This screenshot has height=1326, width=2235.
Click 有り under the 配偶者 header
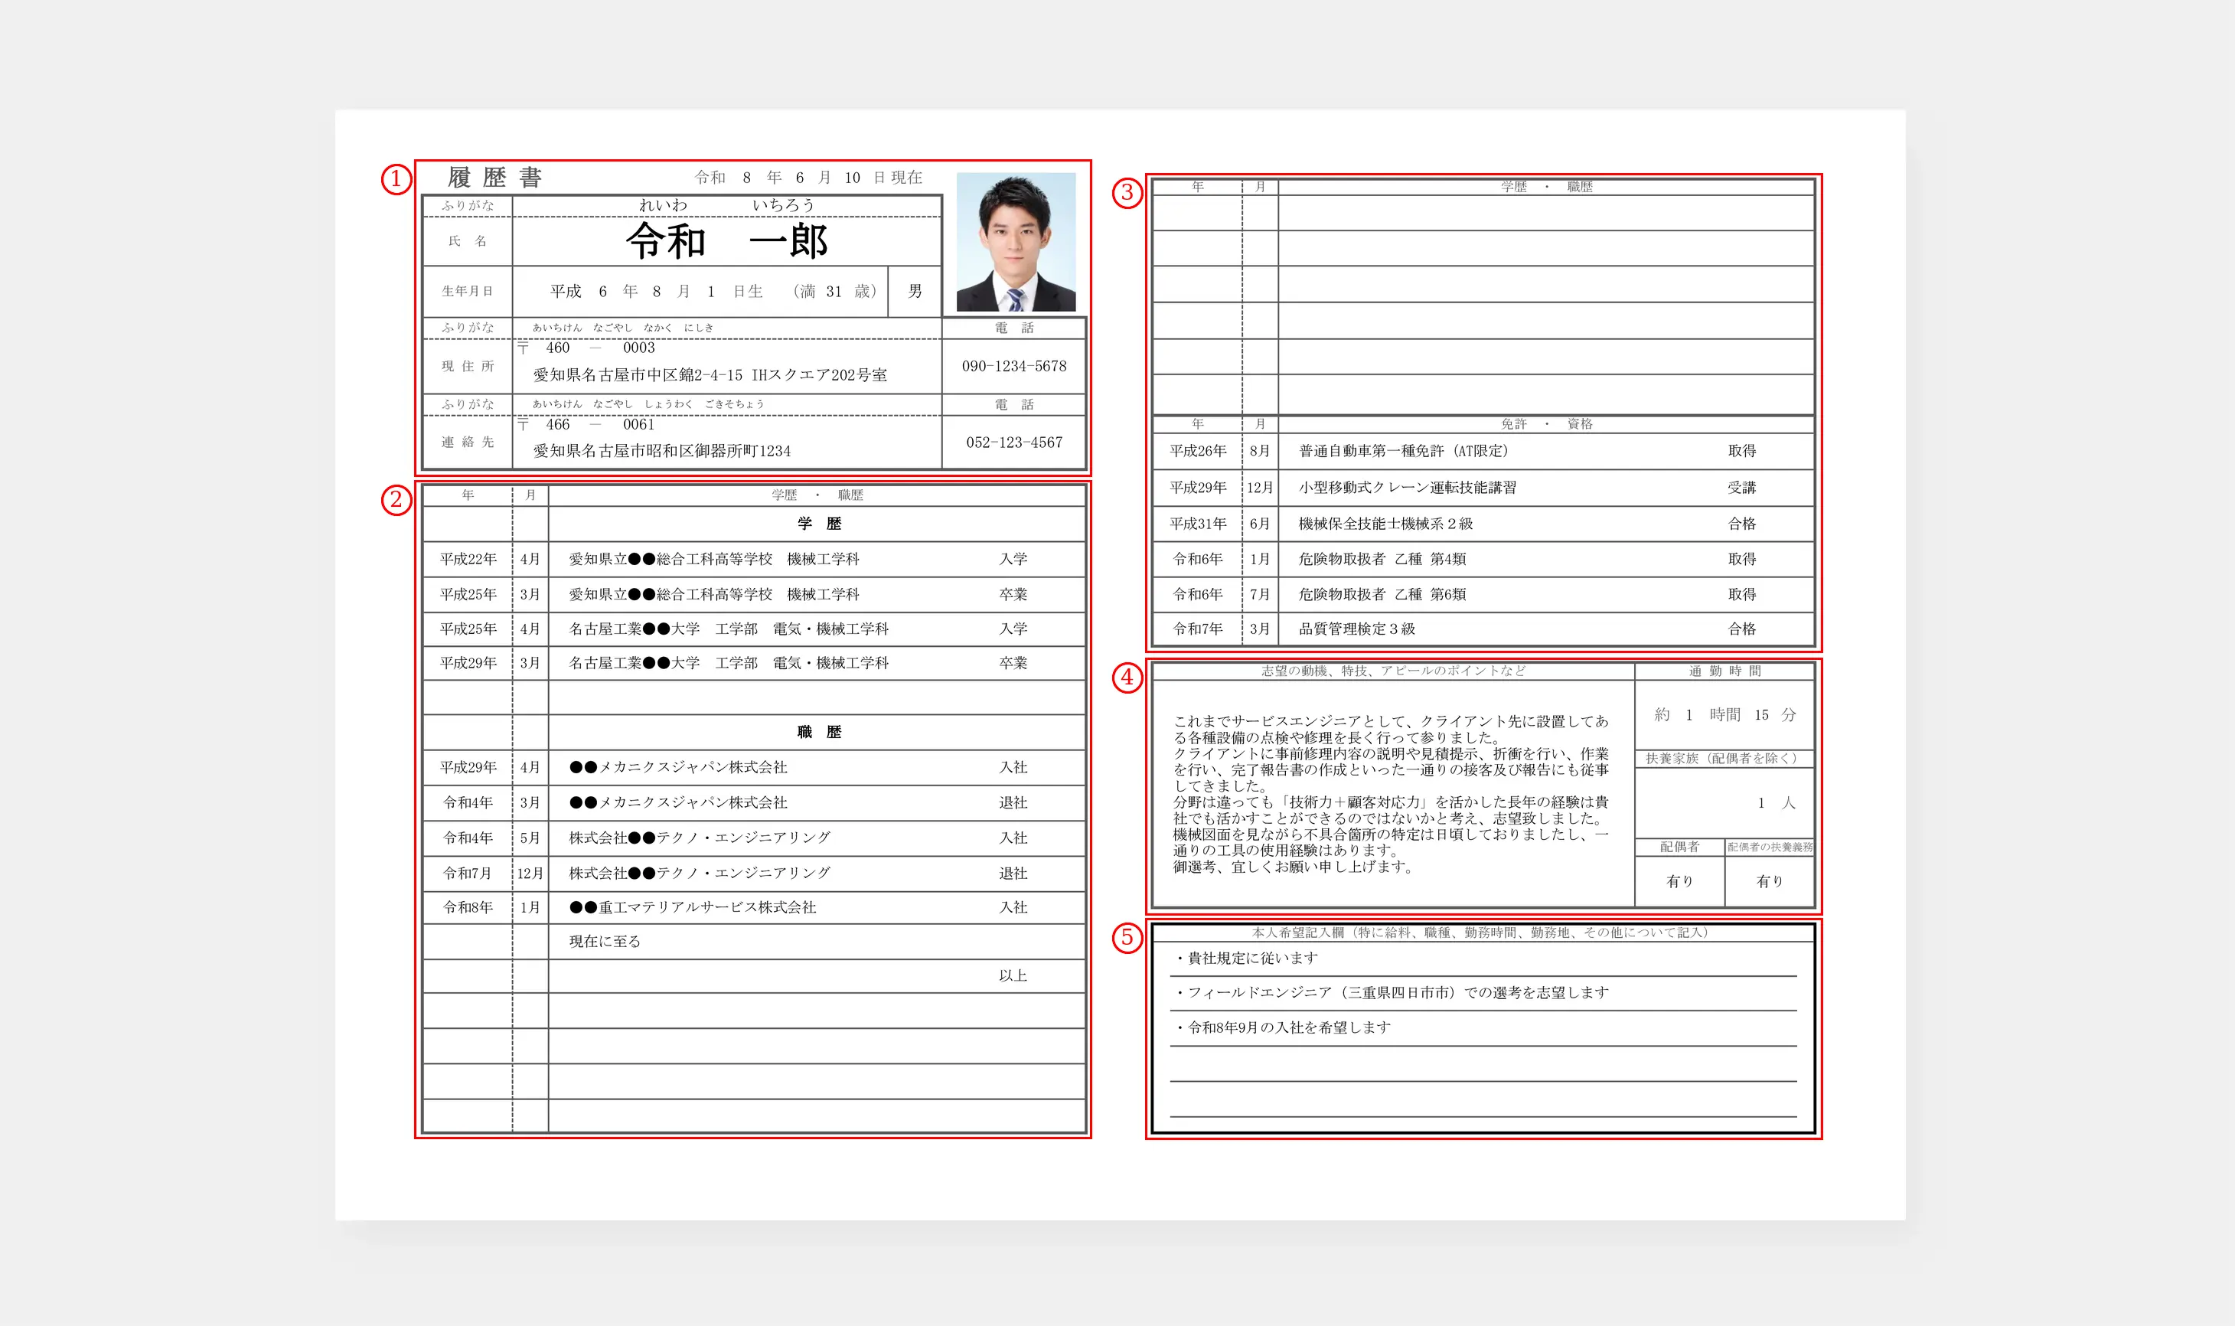pyautogui.click(x=1679, y=882)
